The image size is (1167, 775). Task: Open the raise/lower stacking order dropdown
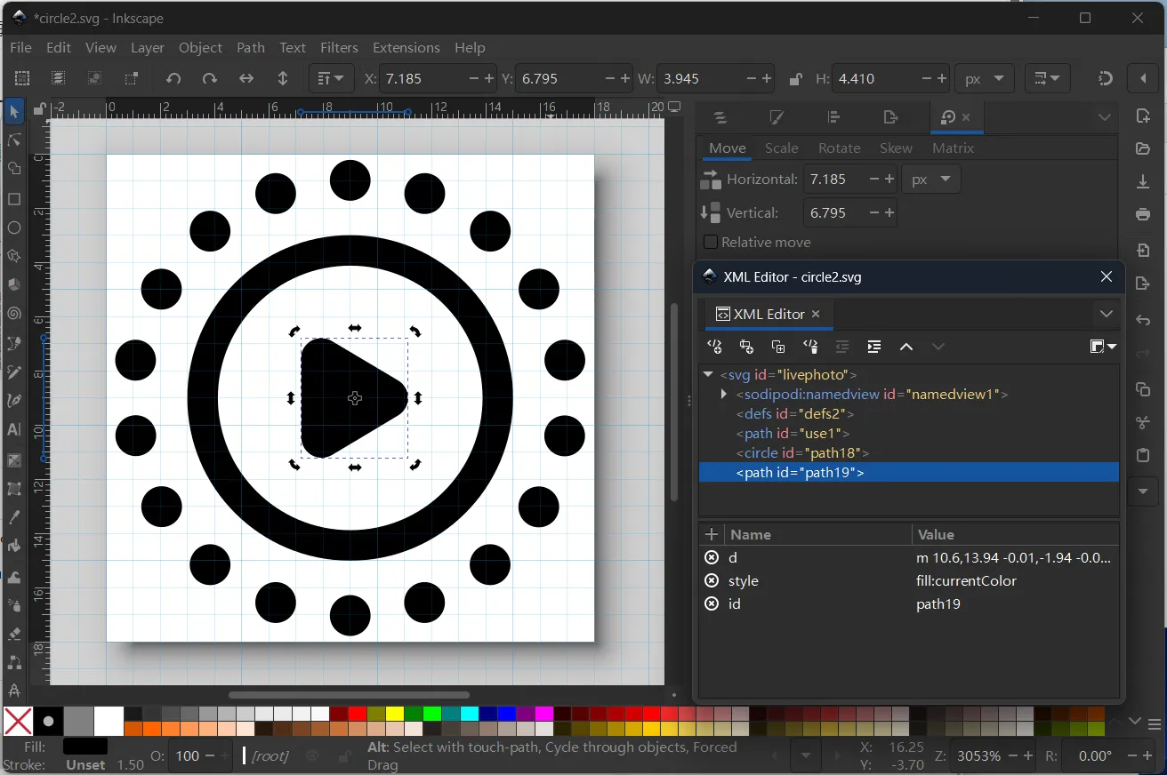coord(330,78)
